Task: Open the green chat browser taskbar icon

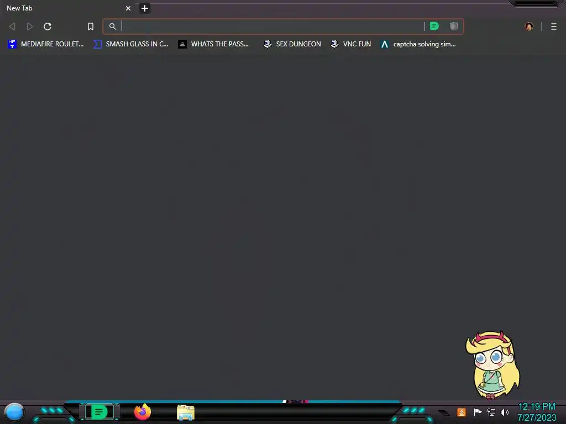Action: click(99, 412)
